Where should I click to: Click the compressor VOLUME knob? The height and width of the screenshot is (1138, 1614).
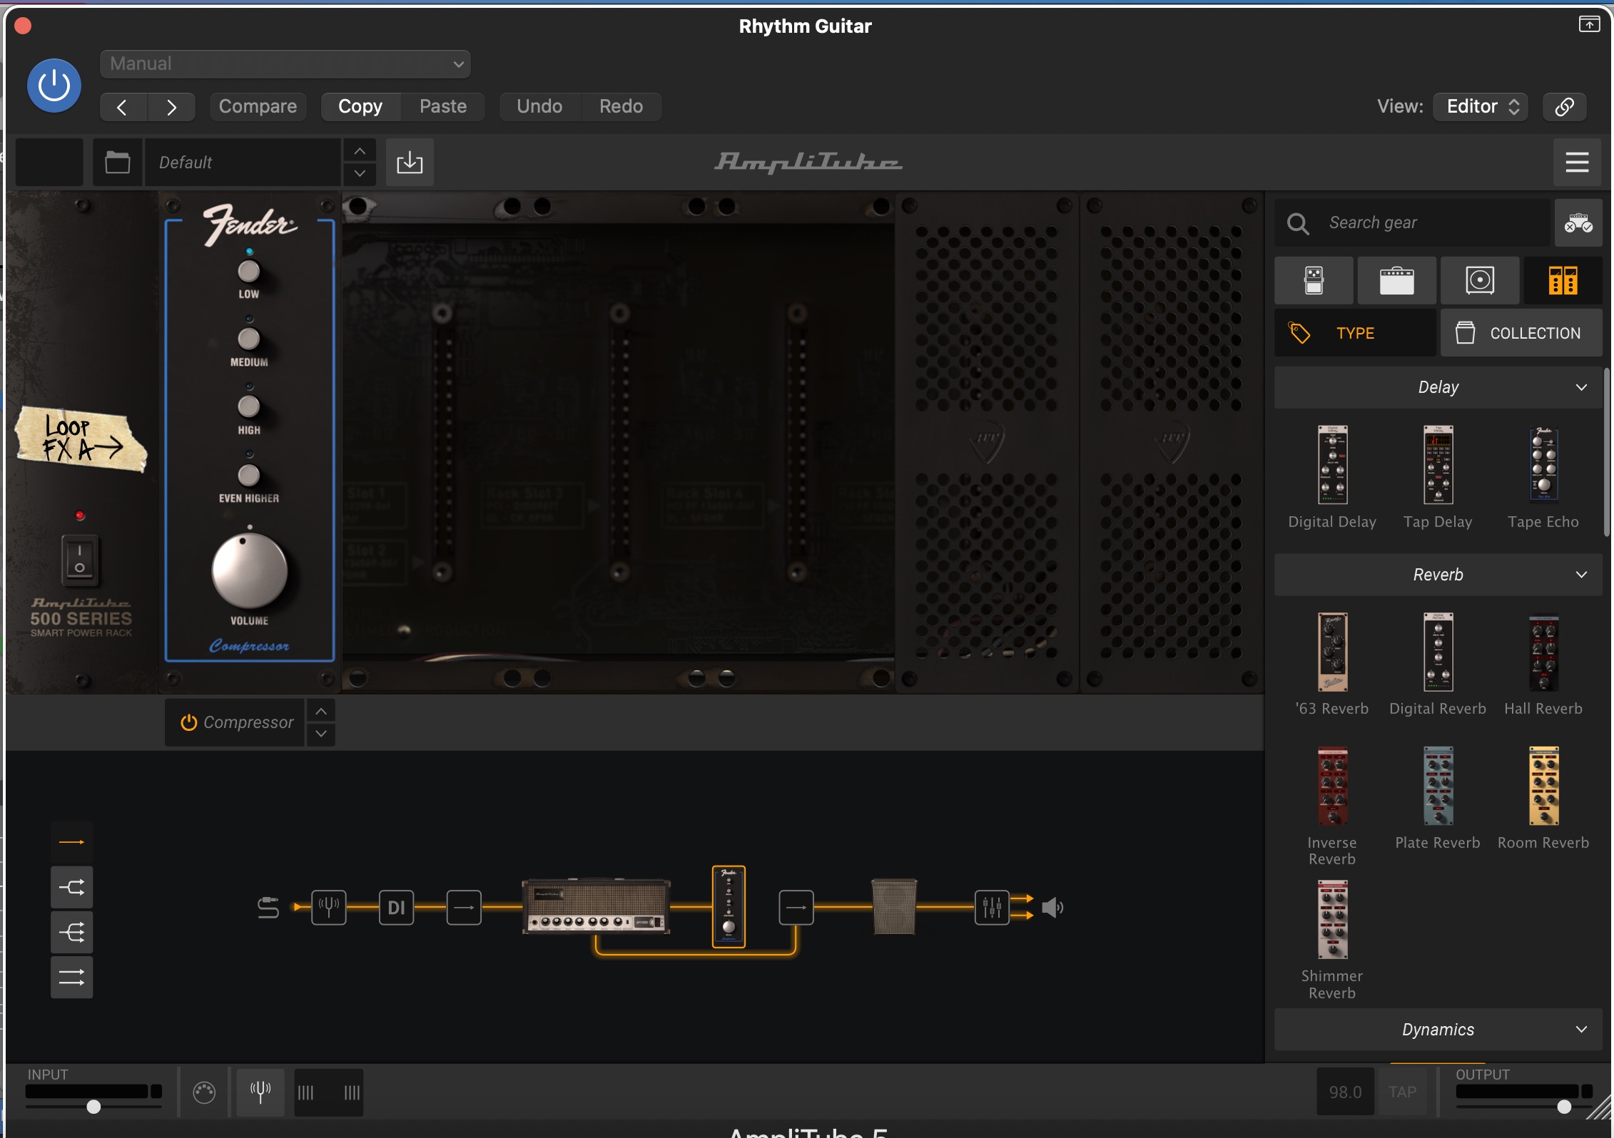tap(249, 570)
